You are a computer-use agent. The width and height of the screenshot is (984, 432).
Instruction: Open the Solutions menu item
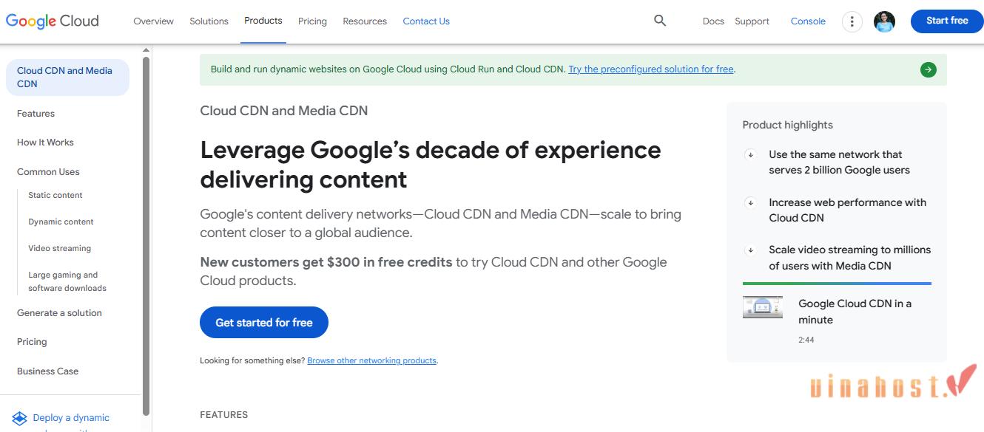pos(209,21)
